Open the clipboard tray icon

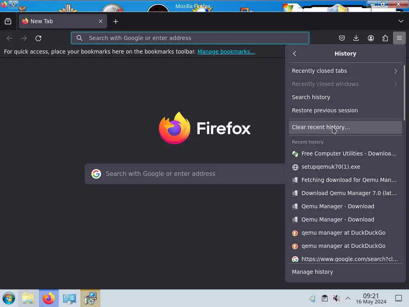pyautogui.click(x=324, y=298)
